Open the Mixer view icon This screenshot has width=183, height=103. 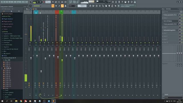click(100, 6)
